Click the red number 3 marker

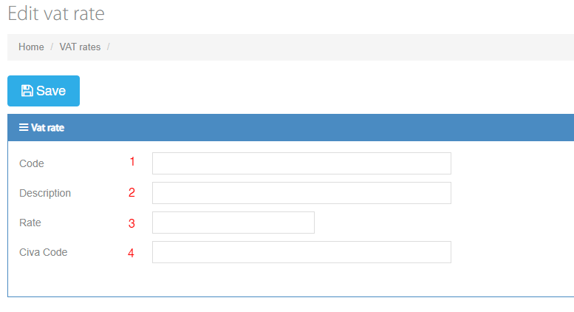[131, 223]
